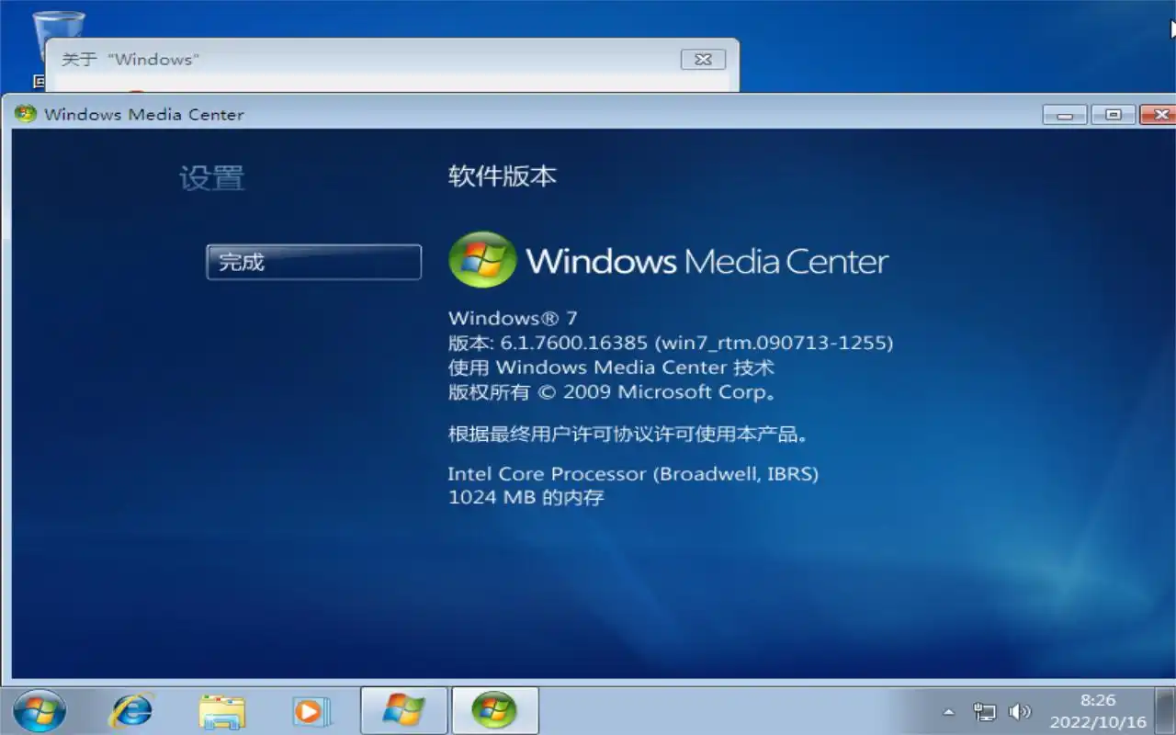Click the Media Center title bar icon

tap(26, 114)
